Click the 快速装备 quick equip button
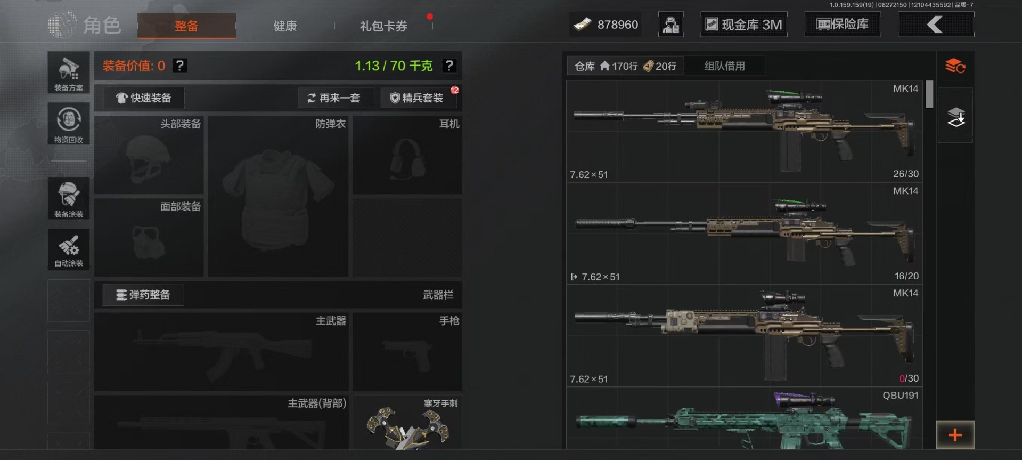The image size is (1022, 460). coord(144,98)
